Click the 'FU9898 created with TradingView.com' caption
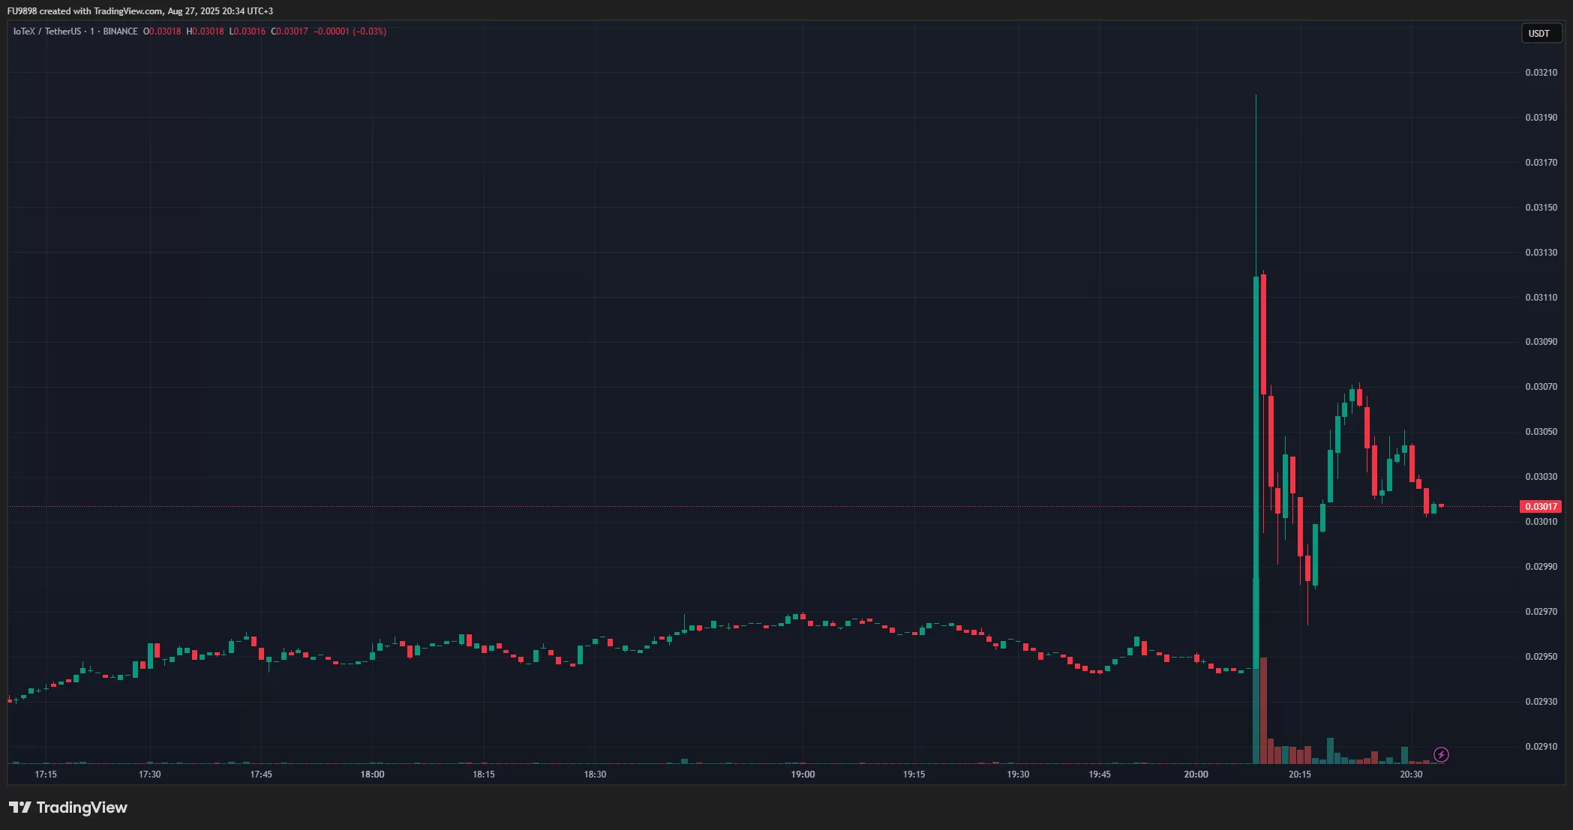This screenshot has width=1573, height=830. coord(85,11)
